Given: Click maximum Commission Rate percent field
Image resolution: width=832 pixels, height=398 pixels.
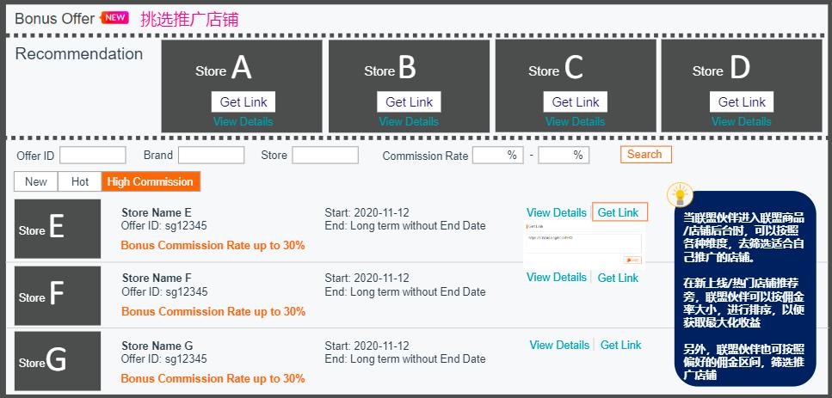Looking at the screenshot, I should click(x=564, y=156).
